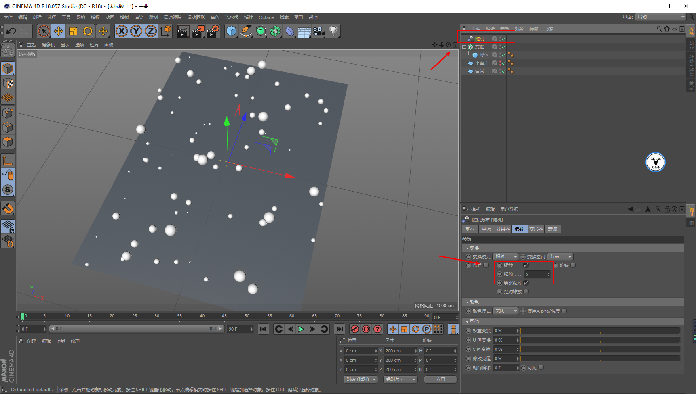Render the active view
Viewport: 696px width, 394px height.
(183, 31)
